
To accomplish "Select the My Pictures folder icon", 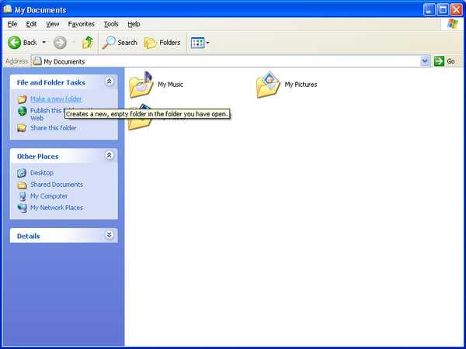I will pyautogui.click(x=268, y=85).
